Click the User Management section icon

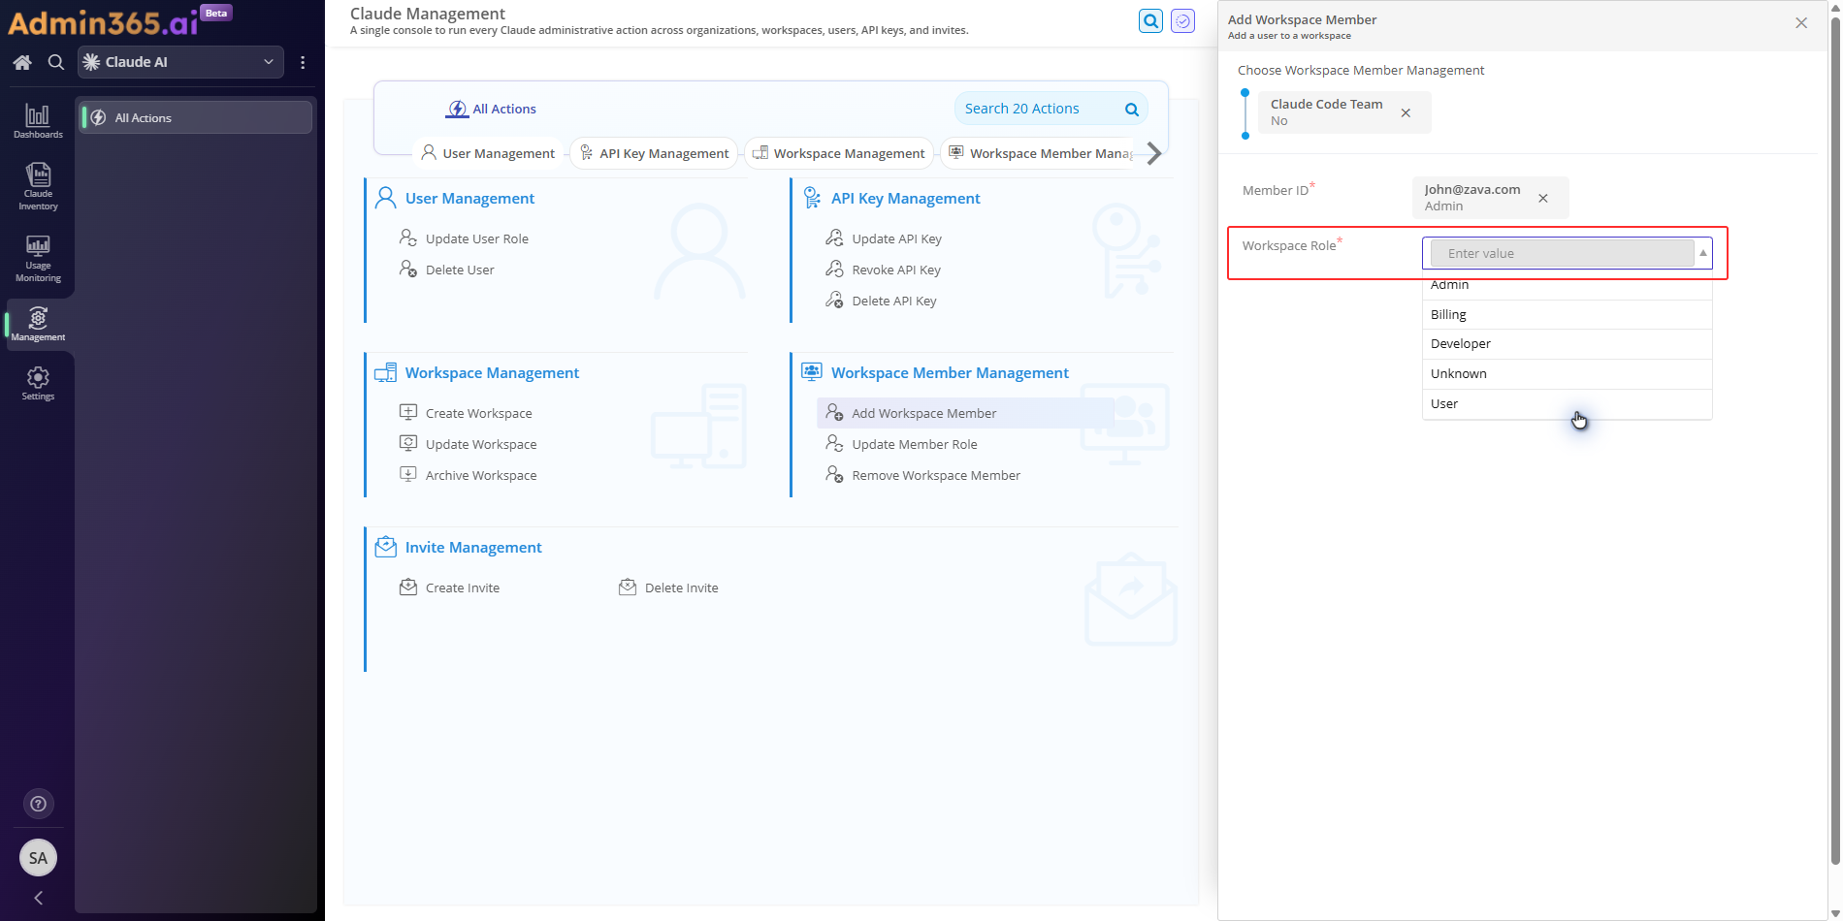click(x=385, y=198)
